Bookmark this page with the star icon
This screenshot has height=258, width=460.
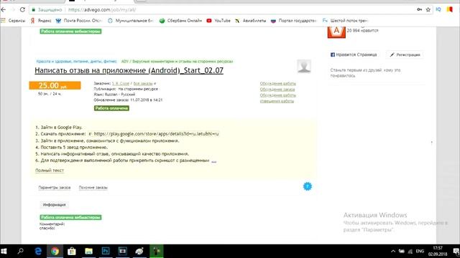click(x=428, y=9)
